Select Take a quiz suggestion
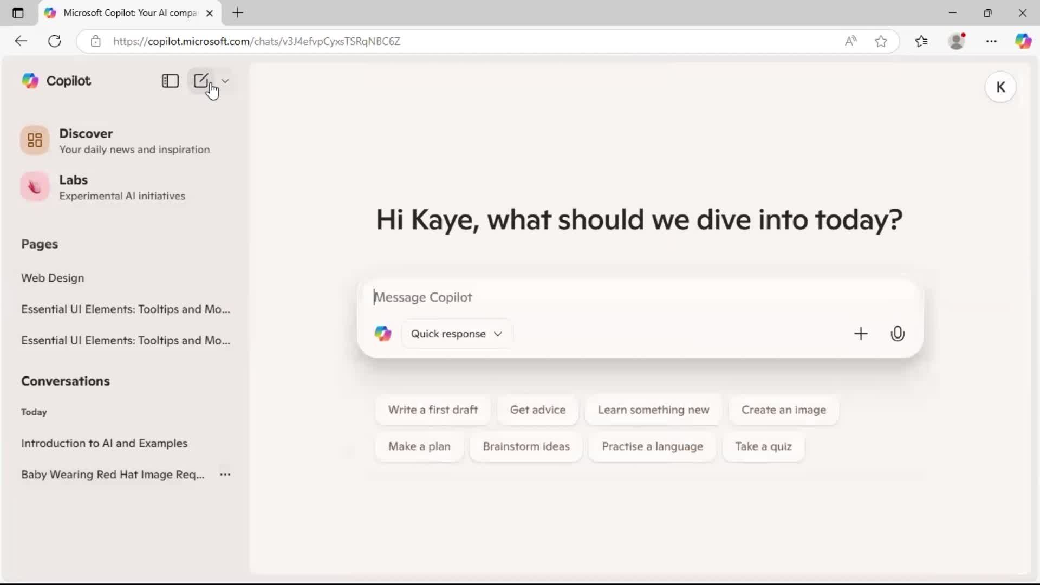The width and height of the screenshot is (1040, 585). (x=763, y=447)
